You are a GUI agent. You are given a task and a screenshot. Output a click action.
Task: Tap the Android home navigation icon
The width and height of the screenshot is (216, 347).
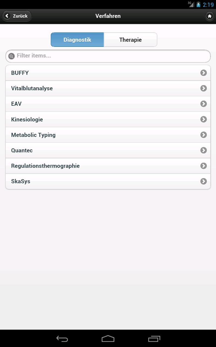point(108,339)
